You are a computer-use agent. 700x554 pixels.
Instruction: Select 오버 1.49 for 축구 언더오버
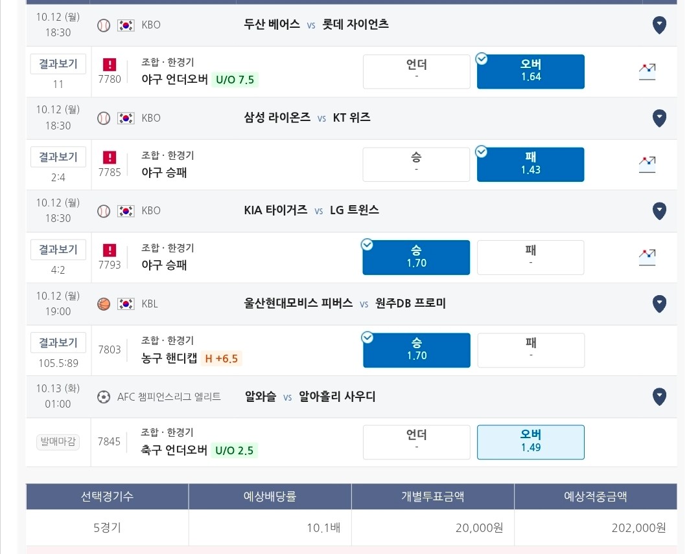tap(531, 441)
